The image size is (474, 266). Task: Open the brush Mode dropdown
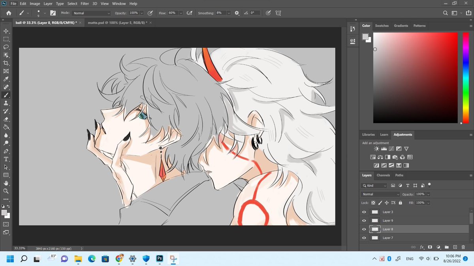(x=92, y=13)
